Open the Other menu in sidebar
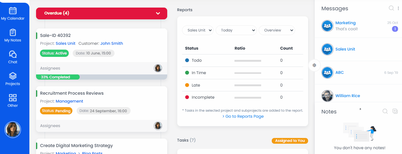 (13, 101)
